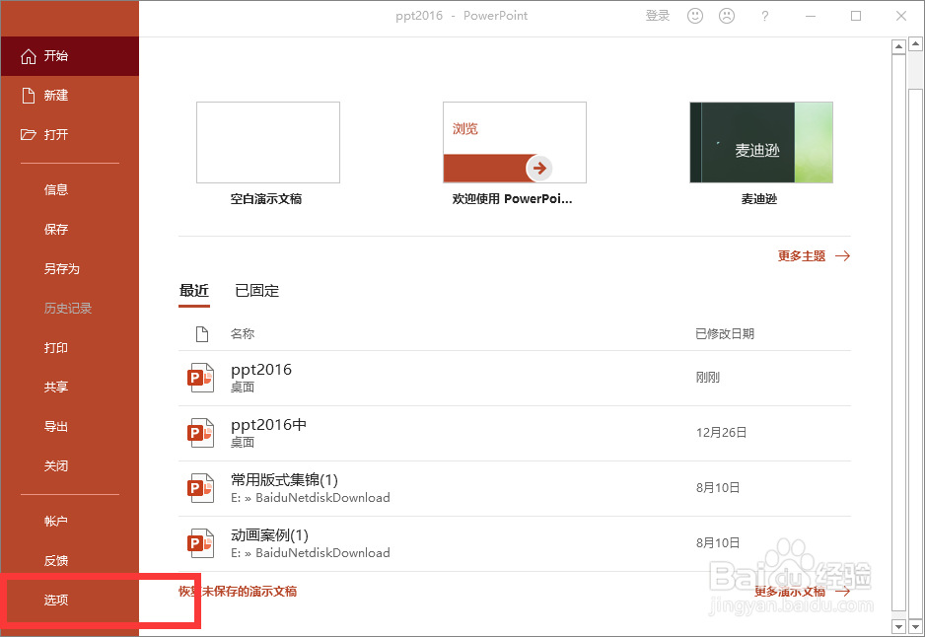Image resolution: width=925 pixels, height=637 pixels.
Task: Click the inner scrollbar up arrow
Action: tap(898, 46)
